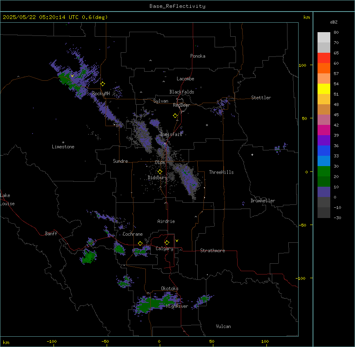
Task: Click the Base_Reflectivity title text
Action: click(x=177, y=6)
